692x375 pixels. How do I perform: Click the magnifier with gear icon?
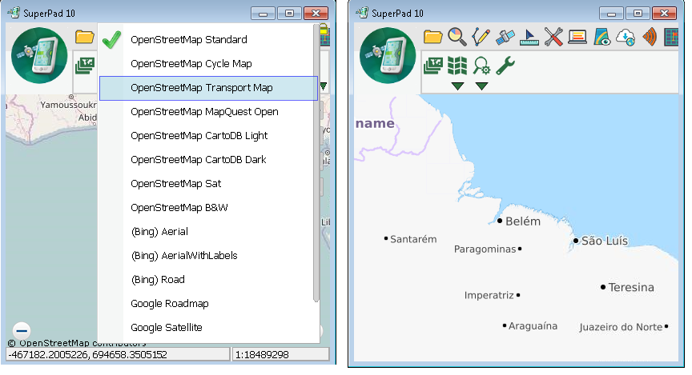tap(481, 66)
